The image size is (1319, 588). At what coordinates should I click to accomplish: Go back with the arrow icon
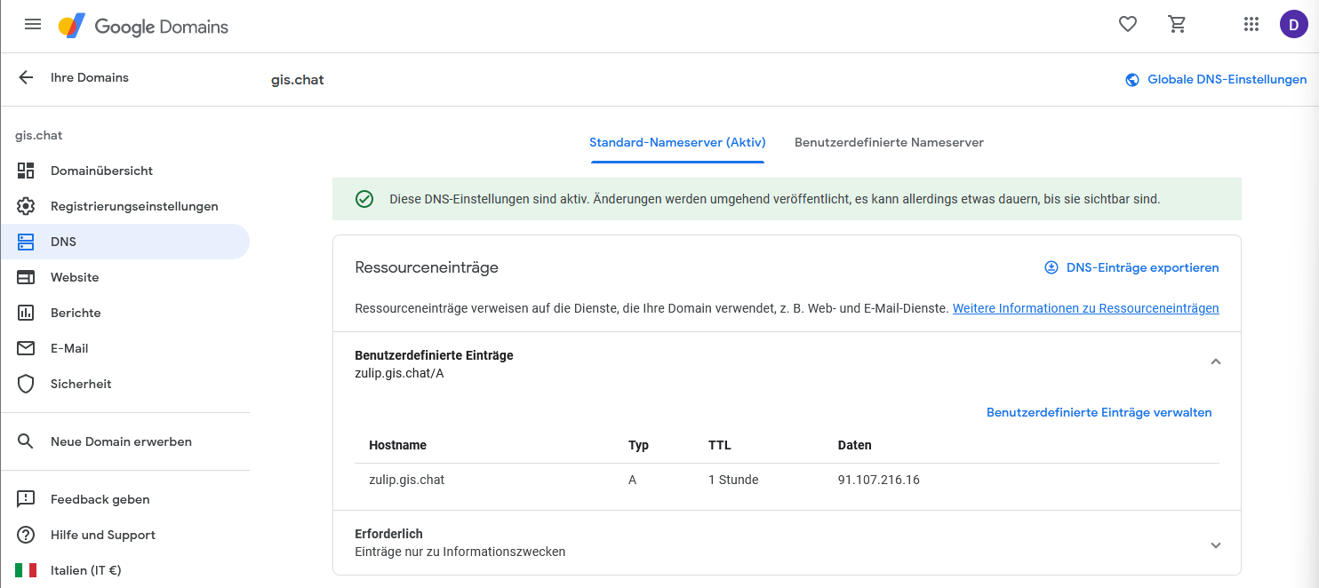coord(26,77)
